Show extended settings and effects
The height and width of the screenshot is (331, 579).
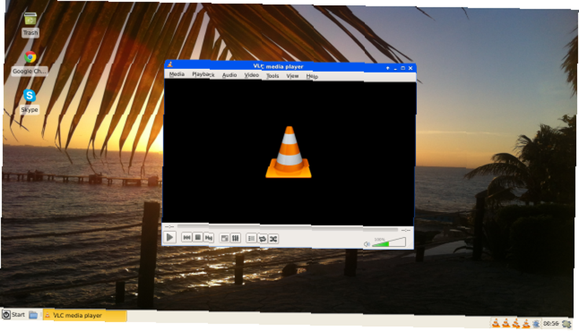click(x=235, y=238)
